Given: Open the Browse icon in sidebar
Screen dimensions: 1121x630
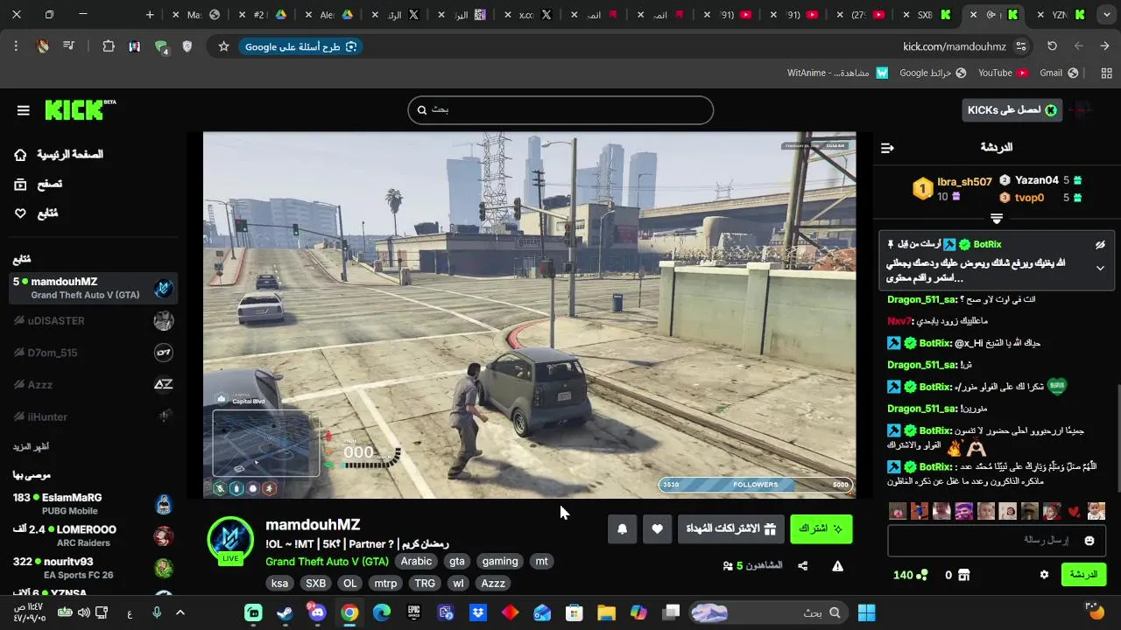Looking at the screenshot, I should (x=20, y=184).
